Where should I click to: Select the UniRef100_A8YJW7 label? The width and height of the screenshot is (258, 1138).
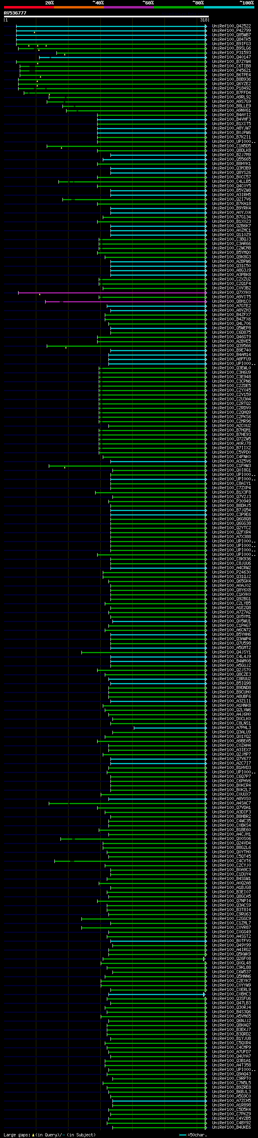(x=231, y=128)
